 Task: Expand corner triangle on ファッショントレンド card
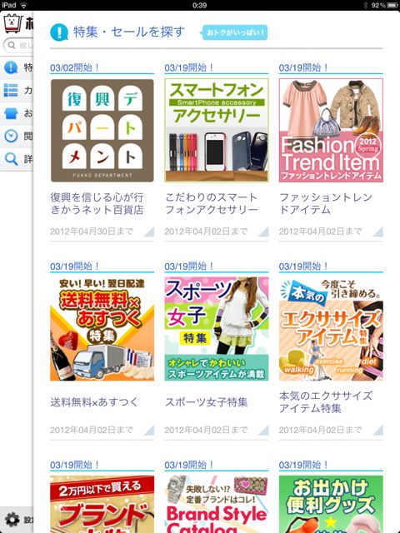378,232
